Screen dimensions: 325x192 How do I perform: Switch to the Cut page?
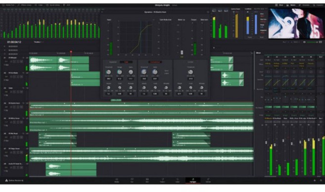point(132,181)
